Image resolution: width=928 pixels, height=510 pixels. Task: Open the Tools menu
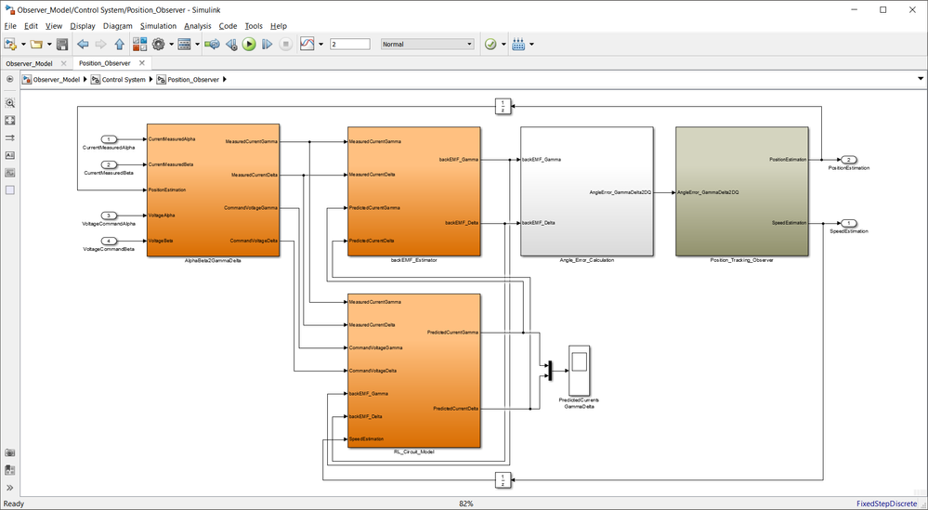pyautogui.click(x=254, y=26)
